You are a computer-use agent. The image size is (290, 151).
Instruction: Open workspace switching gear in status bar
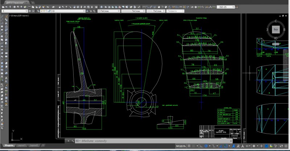[254, 146]
